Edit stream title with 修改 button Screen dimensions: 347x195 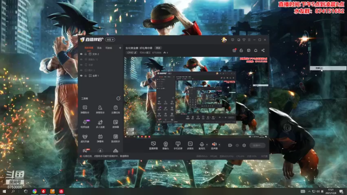point(158,48)
